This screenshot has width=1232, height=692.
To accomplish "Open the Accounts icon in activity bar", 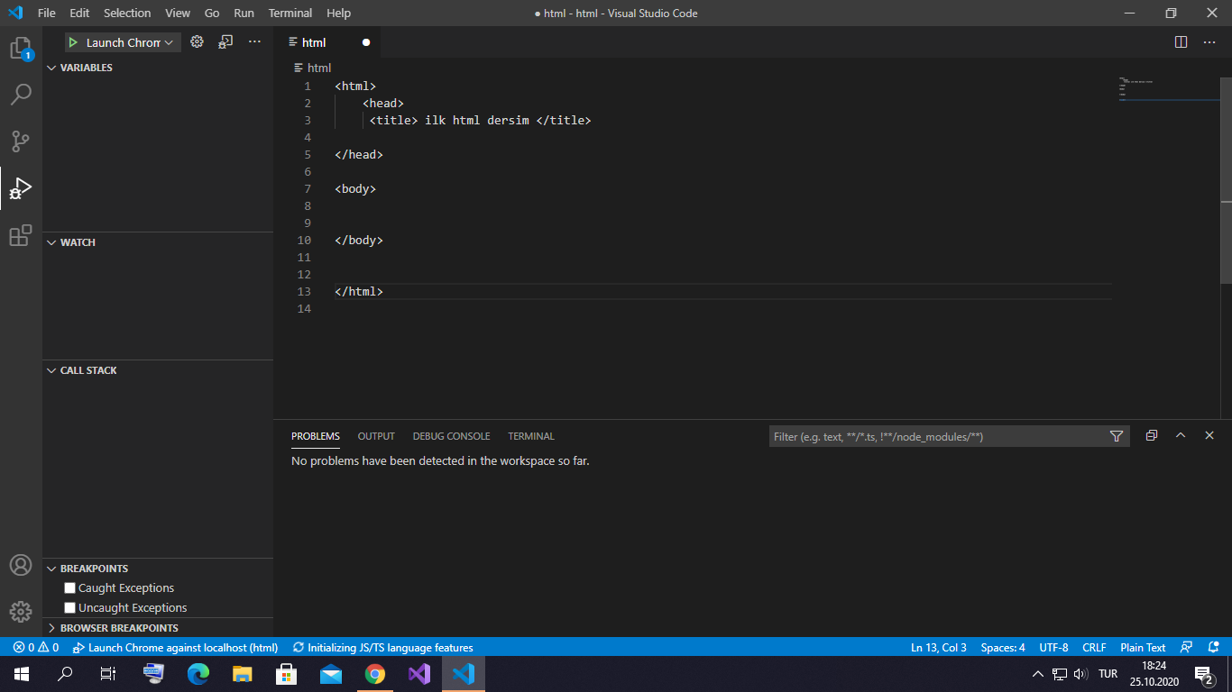I will (20, 565).
